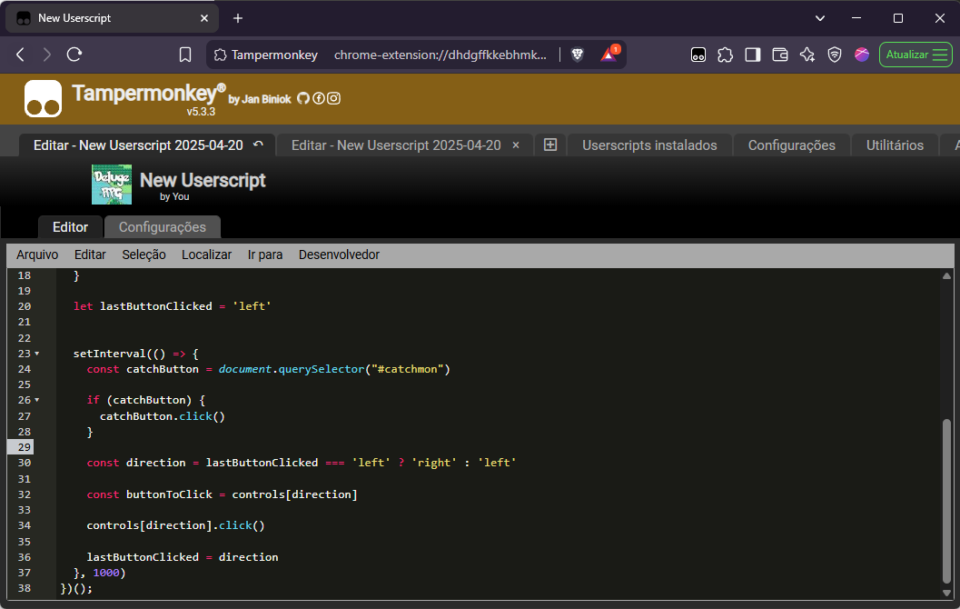Open the Utilitários tab

[895, 145]
